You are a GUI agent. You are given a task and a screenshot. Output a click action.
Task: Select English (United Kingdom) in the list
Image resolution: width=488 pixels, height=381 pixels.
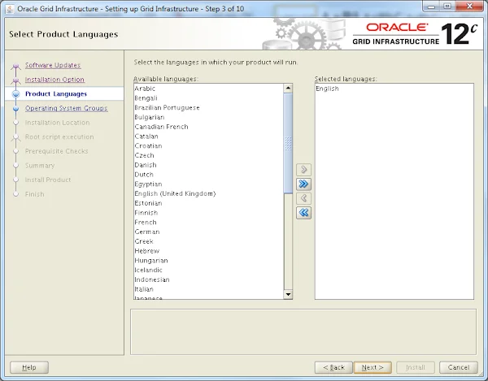[x=208, y=193]
